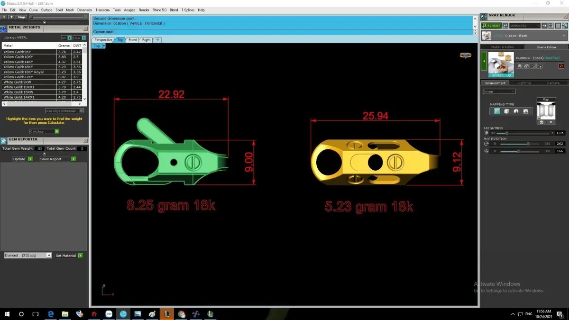This screenshot has width=569, height=320.
Task: Open Microsoft Edge from the taskbar
Action: (51, 314)
